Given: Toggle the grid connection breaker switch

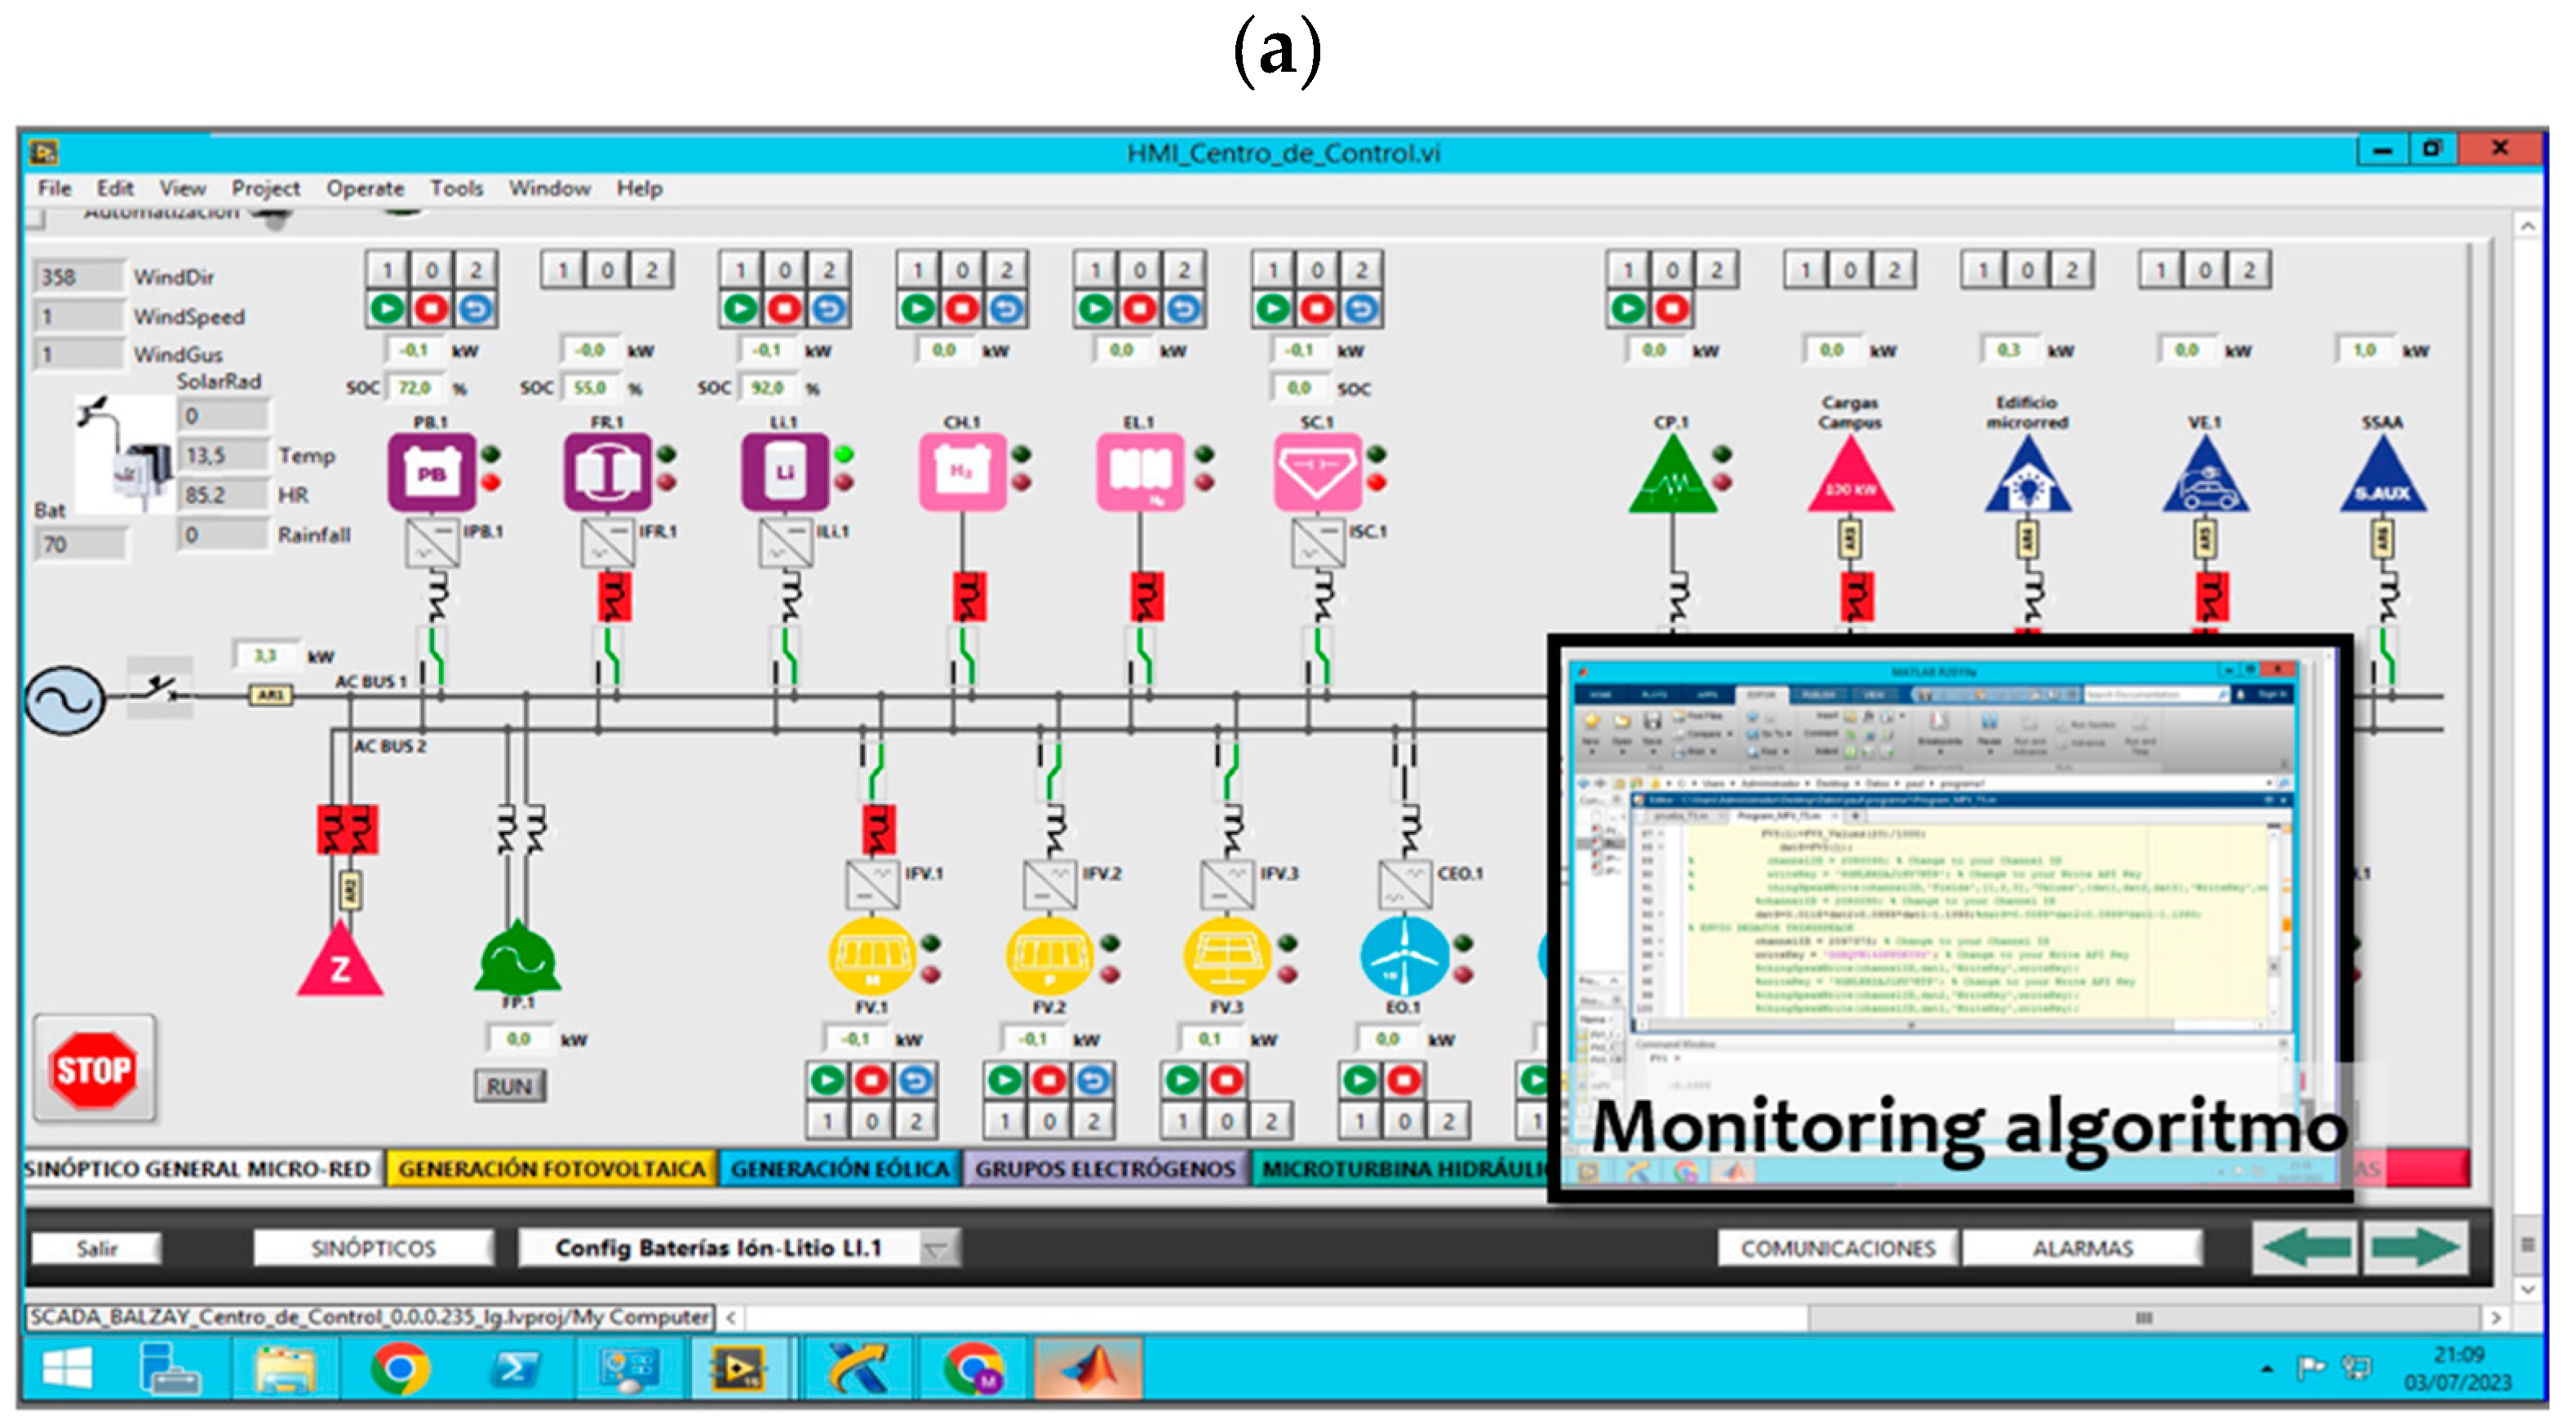Looking at the screenshot, I should pyautogui.click(x=160, y=688).
